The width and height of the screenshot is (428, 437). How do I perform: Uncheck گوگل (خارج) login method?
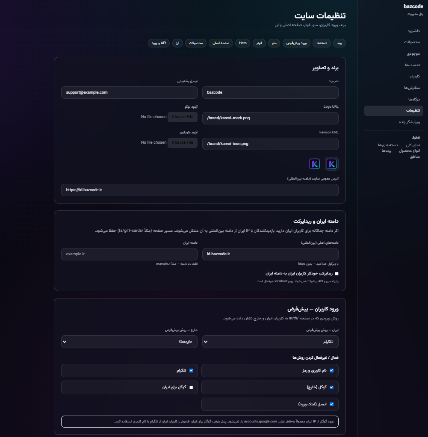pos(332,387)
